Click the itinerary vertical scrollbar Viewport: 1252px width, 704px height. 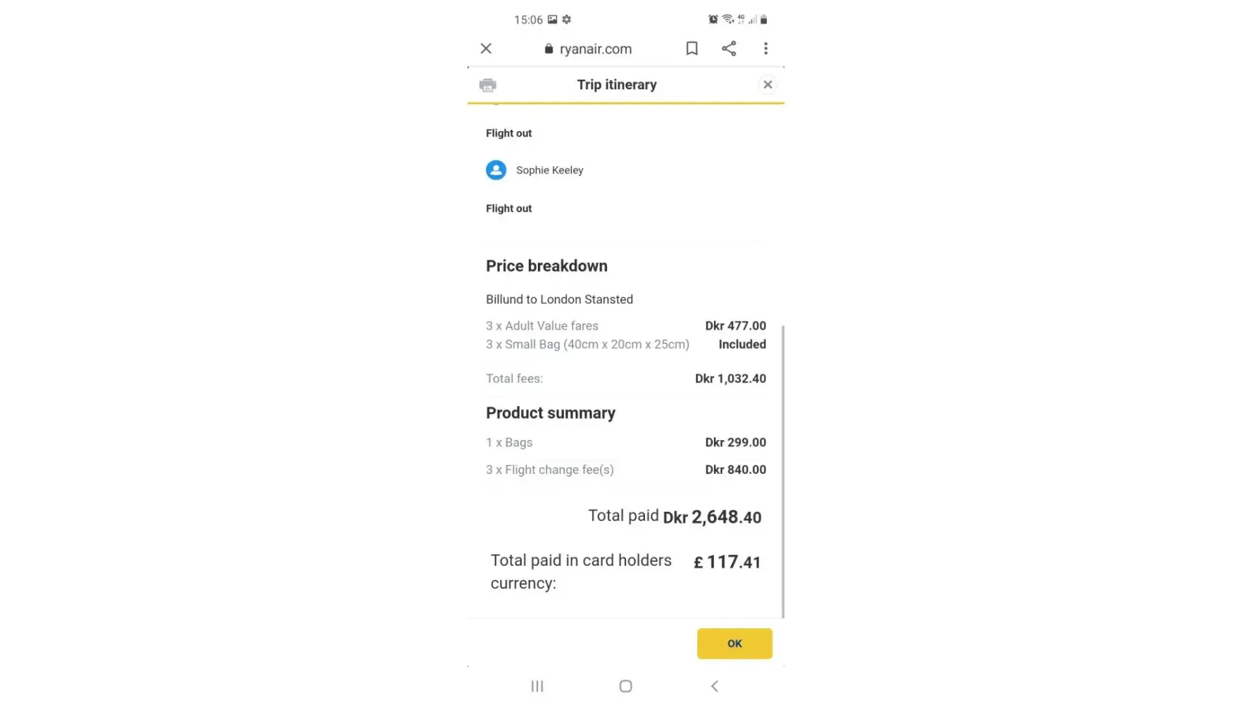pos(782,472)
